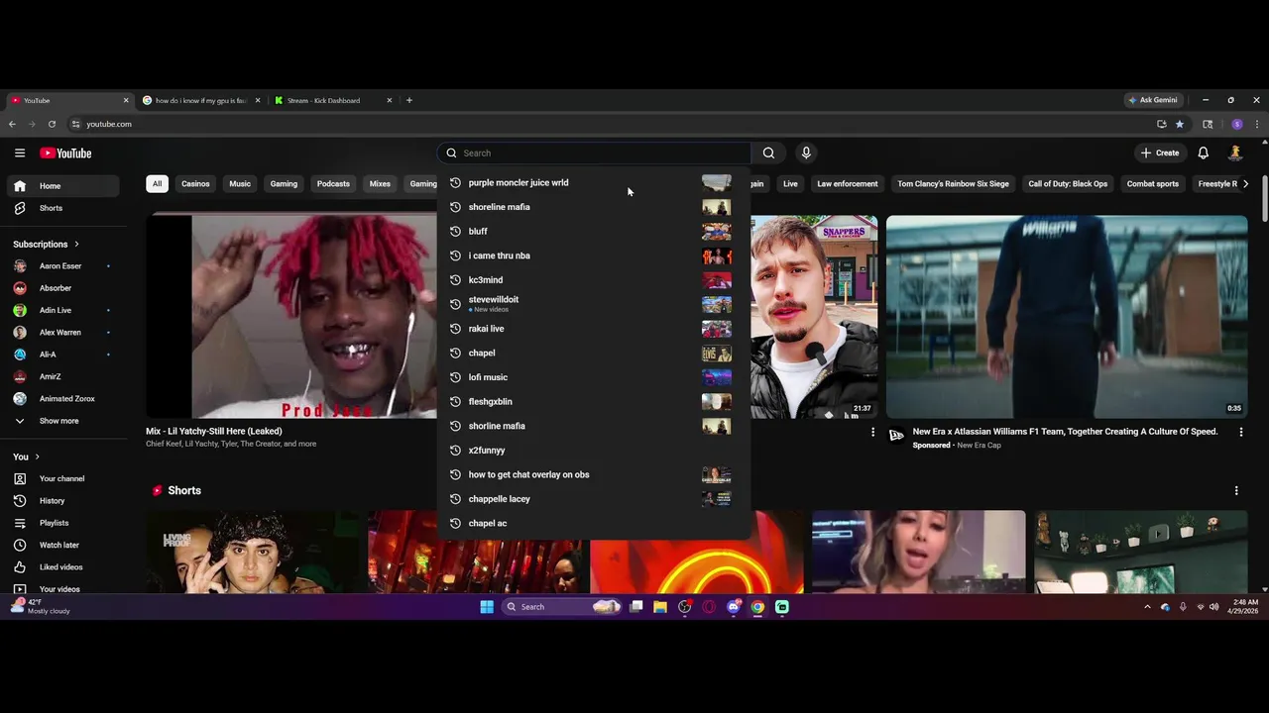
Task: Open Task View on the taskbar
Action: click(x=636, y=607)
